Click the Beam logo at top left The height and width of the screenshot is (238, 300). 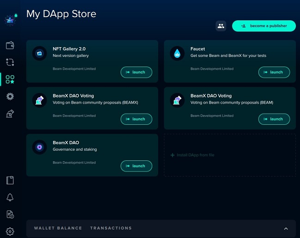point(10,20)
